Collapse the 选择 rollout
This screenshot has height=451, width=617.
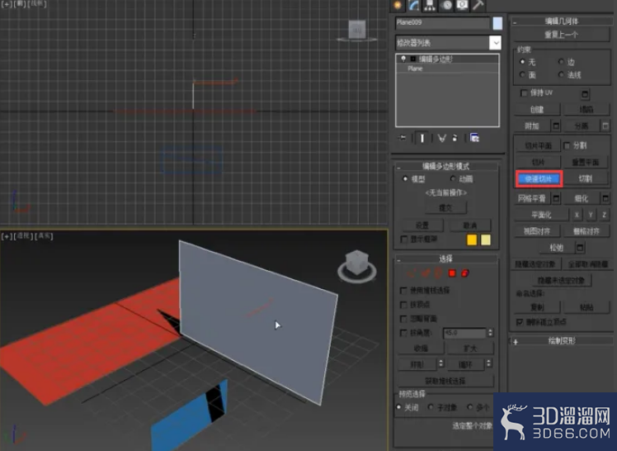click(398, 259)
